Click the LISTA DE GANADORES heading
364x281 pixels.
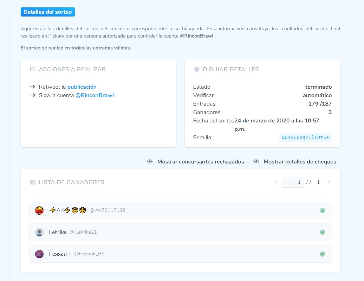pos(72,182)
